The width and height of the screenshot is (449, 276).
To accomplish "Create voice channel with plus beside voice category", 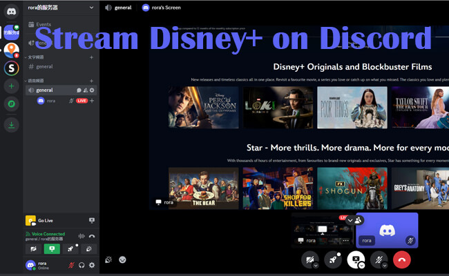I will click(91, 81).
